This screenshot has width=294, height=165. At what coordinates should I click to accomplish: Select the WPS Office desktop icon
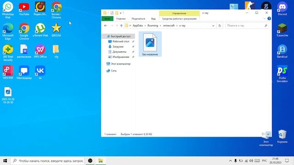tap(40, 51)
